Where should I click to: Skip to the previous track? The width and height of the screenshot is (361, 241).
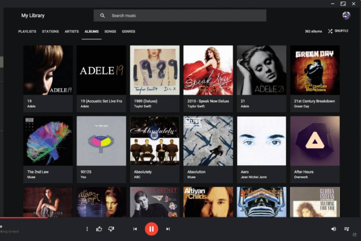(135, 229)
